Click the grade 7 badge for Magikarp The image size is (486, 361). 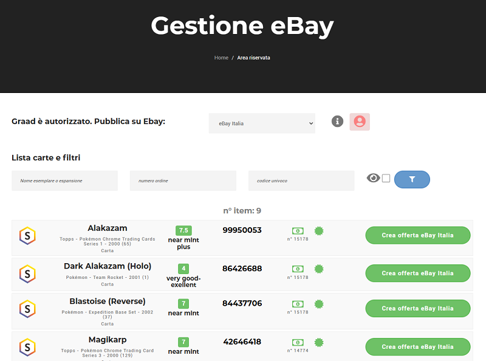pyautogui.click(x=183, y=342)
